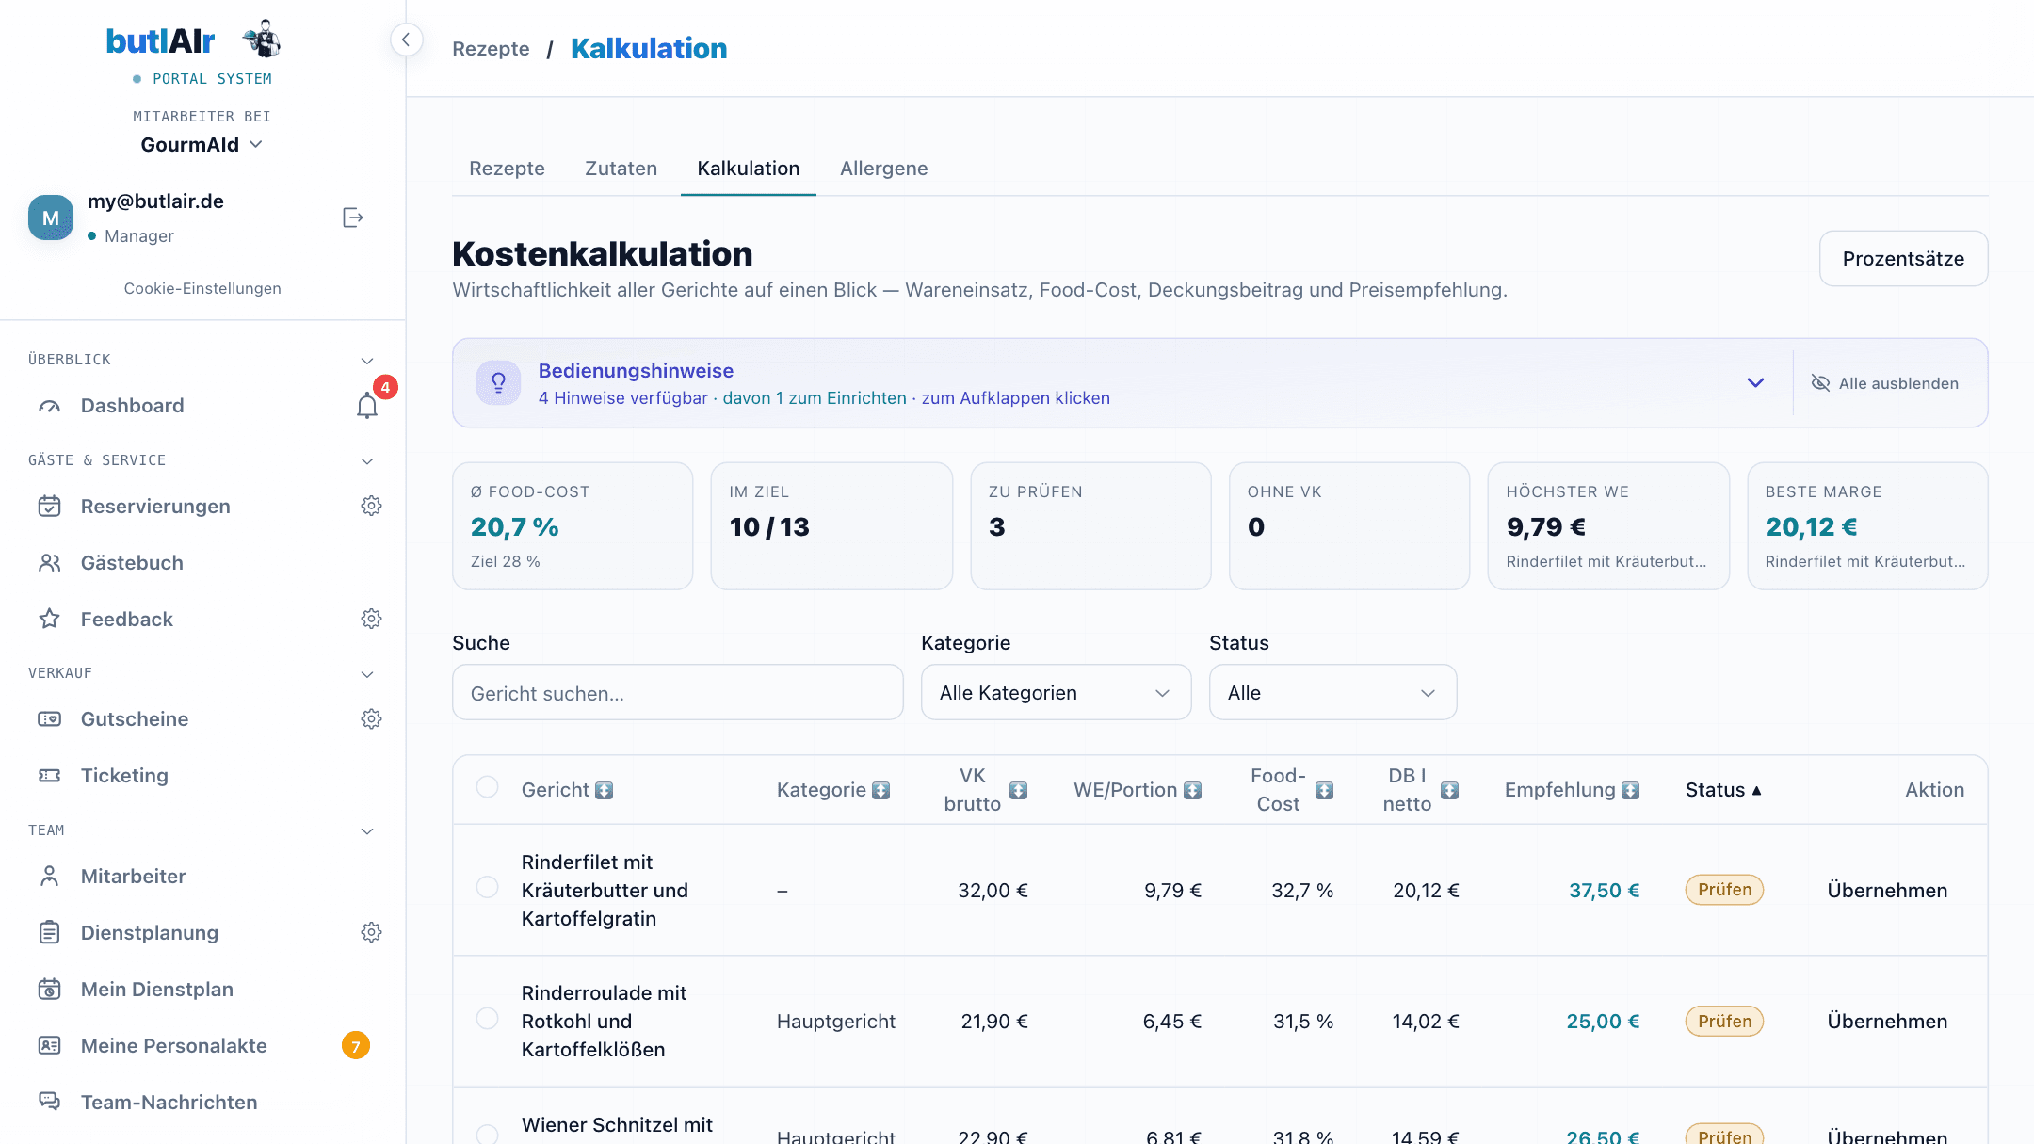
Task: Click the Reservierungen calendar icon
Action: [49, 506]
